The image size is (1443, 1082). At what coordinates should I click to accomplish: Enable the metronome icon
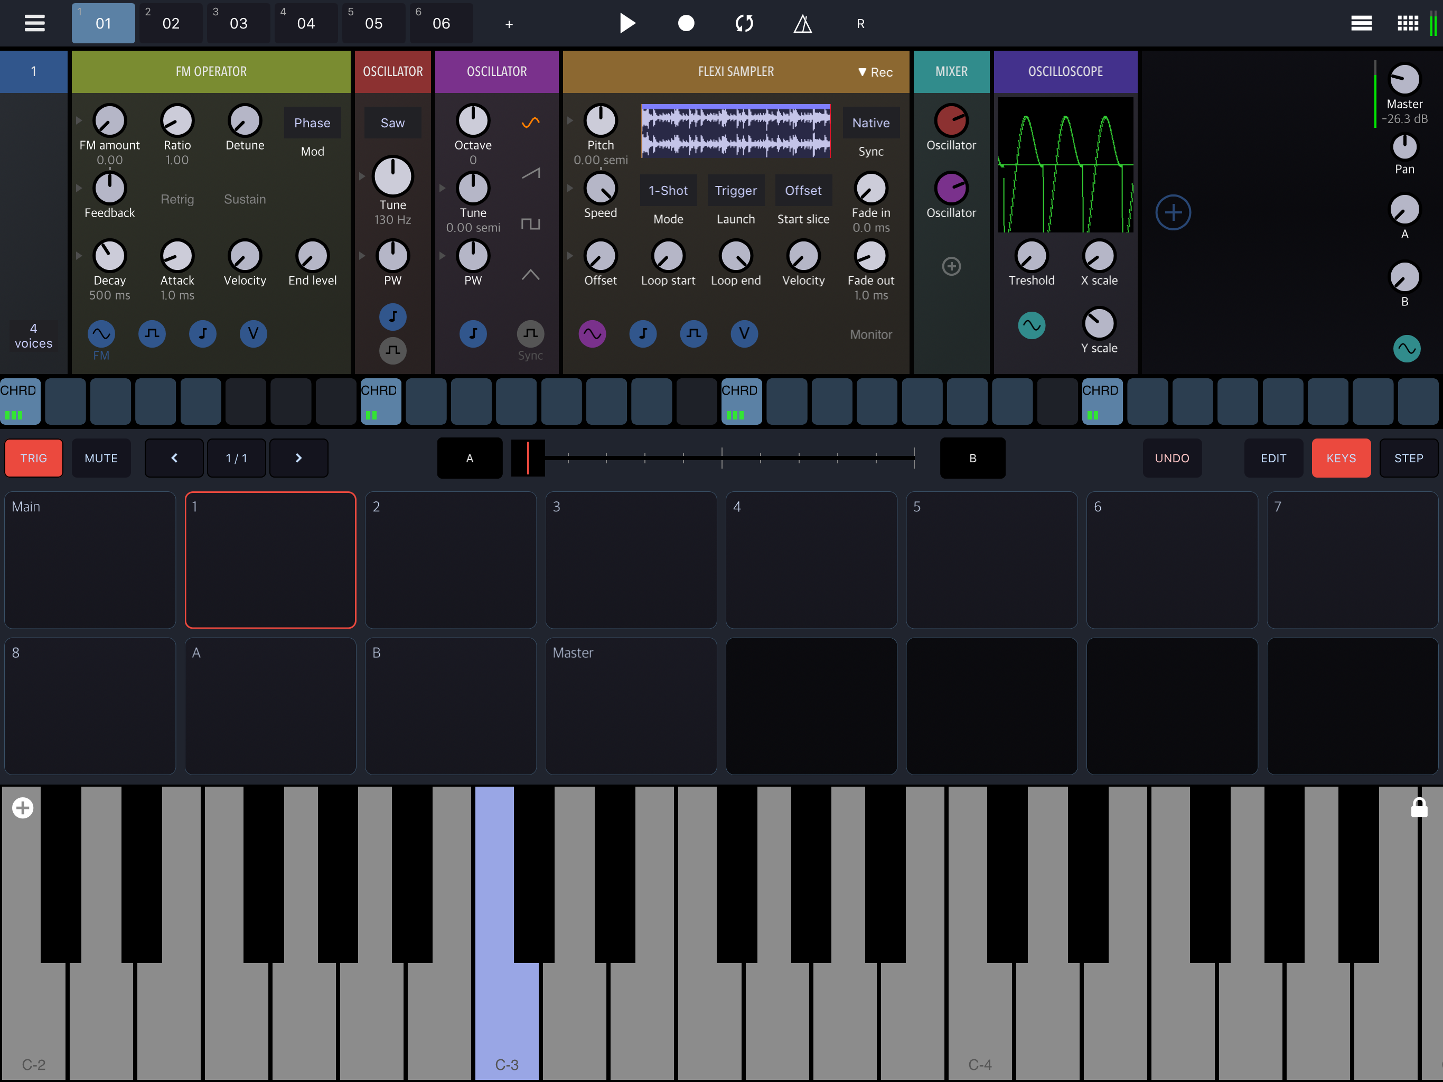tap(802, 24)
